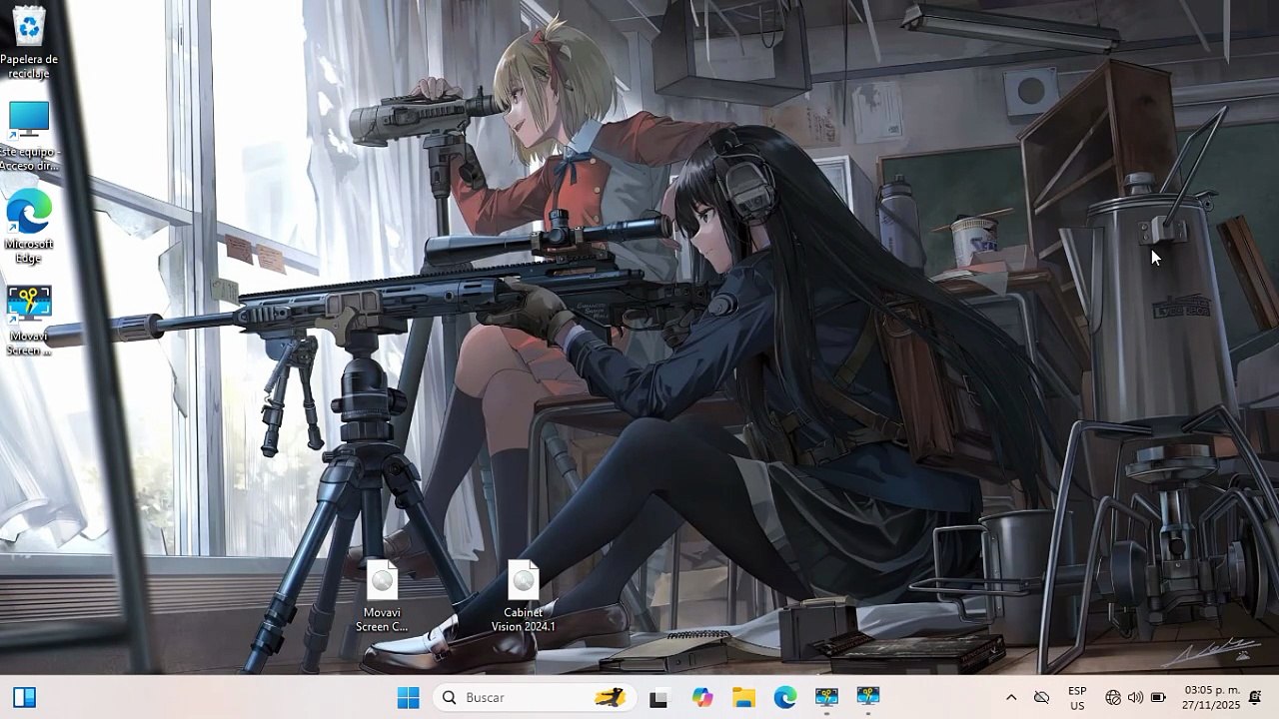Select the Este equipo desktop shortcut

tap(29, 136)
